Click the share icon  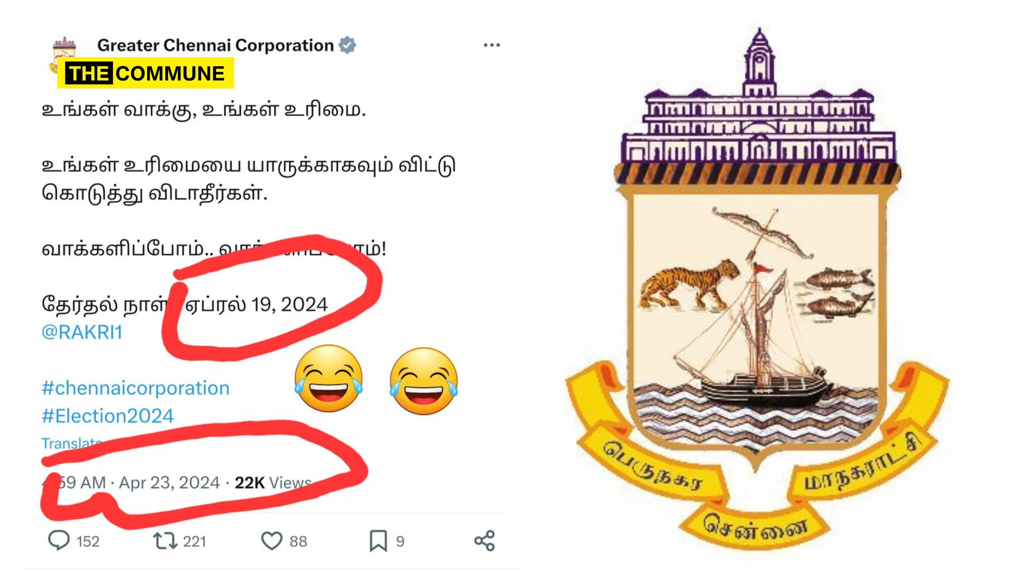click(484, 541)
